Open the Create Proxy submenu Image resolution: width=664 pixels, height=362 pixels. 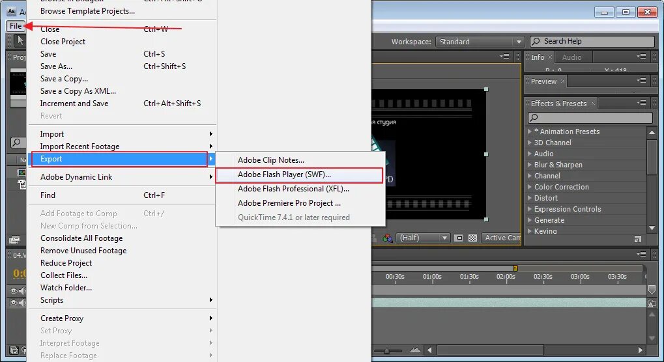(123, 318)
